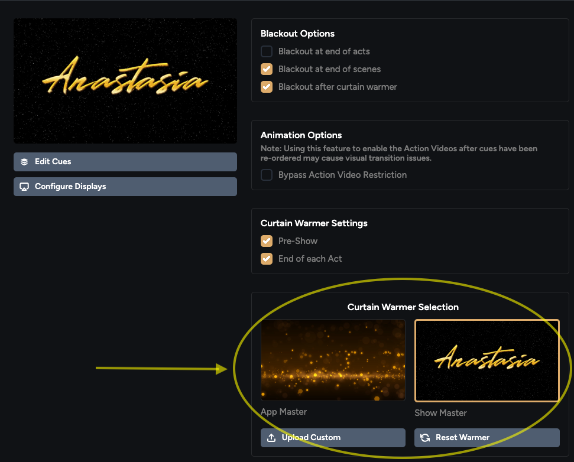The image size is (574, 462).
Task: Click the Curtain Warmer Settings heading
Action: pyautogui.click(x=314, y=223)
